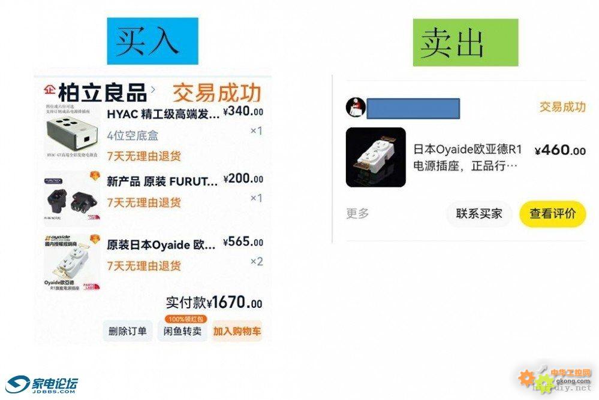Open the Oyaide white outlet thumbnail in order
The width and height of the screenshot is (599, 400).
(x=72, y=263)
